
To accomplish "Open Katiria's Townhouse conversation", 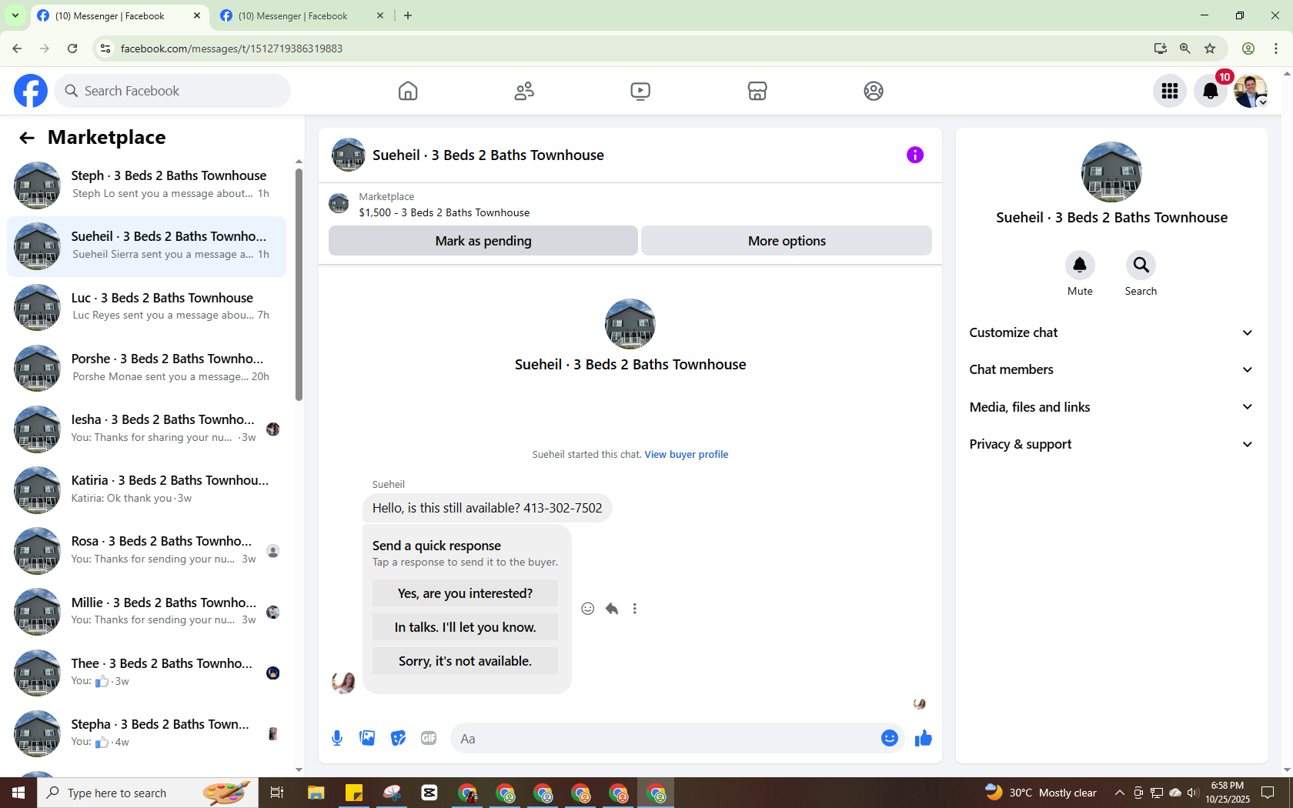I will point(146,489).
